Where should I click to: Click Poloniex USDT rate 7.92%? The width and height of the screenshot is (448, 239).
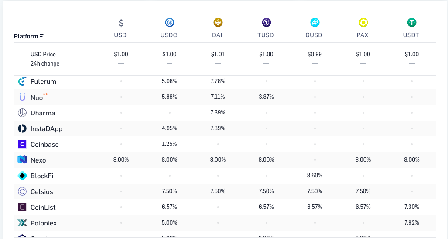tap(412, 223)
